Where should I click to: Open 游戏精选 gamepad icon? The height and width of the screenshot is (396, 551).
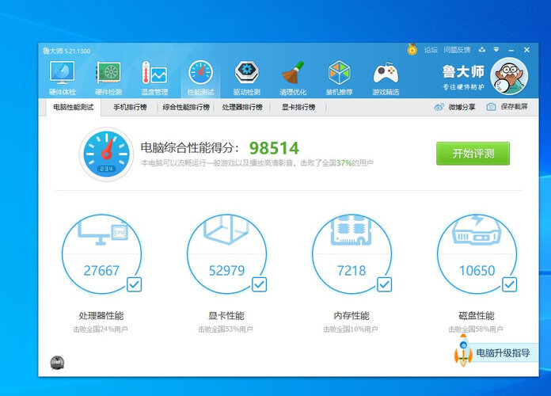click(x=386, y=74)
